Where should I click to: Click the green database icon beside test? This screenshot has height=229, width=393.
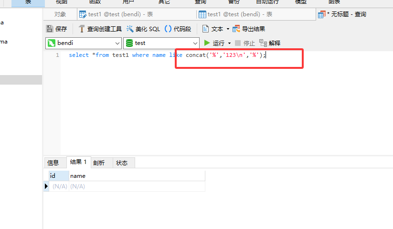click(x=129, y=43)
